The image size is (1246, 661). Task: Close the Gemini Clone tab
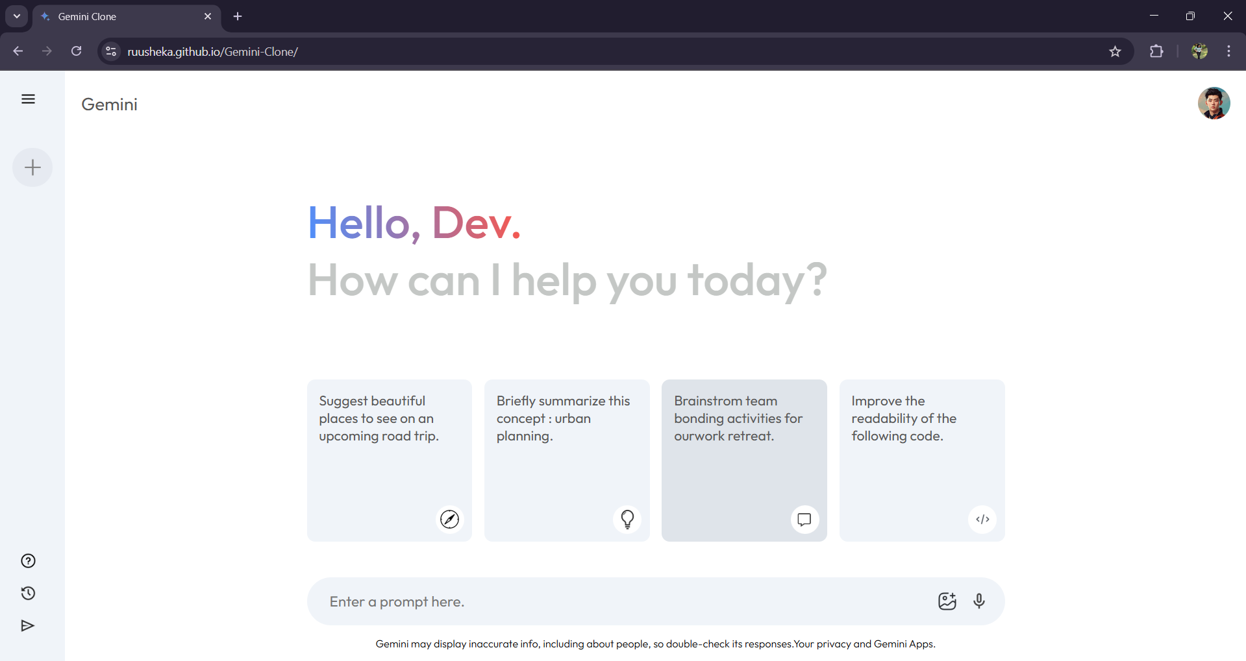point(208,16)
